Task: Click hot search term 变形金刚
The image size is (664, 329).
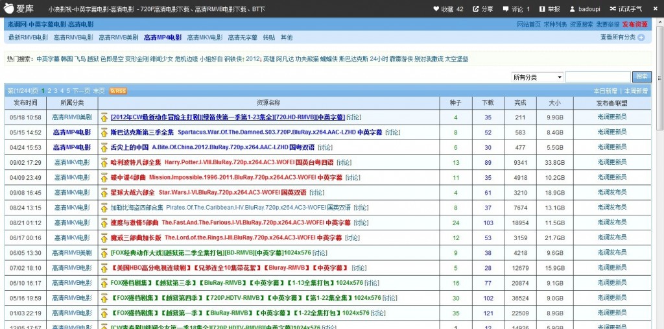Action: click(136, 59)
